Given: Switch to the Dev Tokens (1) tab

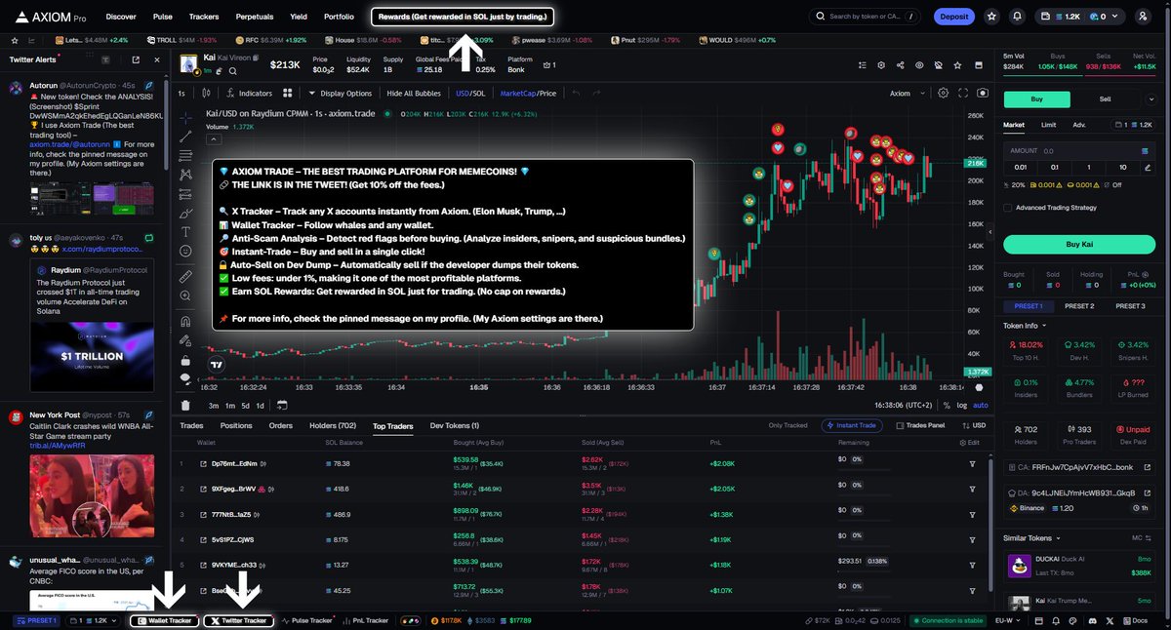Looking at the screenshot, I should [455, 425].
